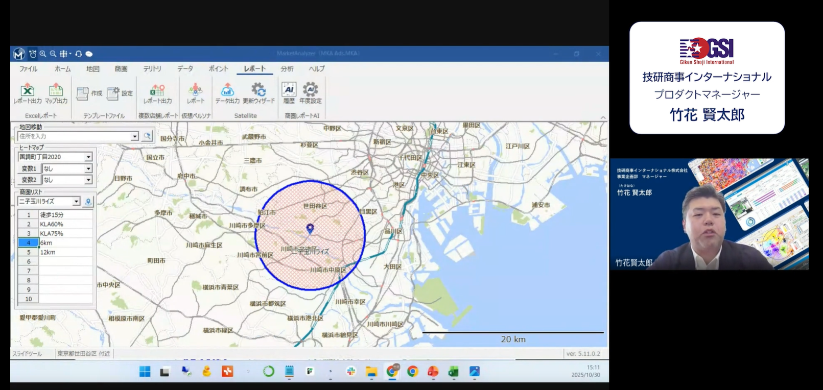This screenshot has height=390, width=823.
Task: Switch to the 商圏 ribbon tab
Action: point(121,69)
